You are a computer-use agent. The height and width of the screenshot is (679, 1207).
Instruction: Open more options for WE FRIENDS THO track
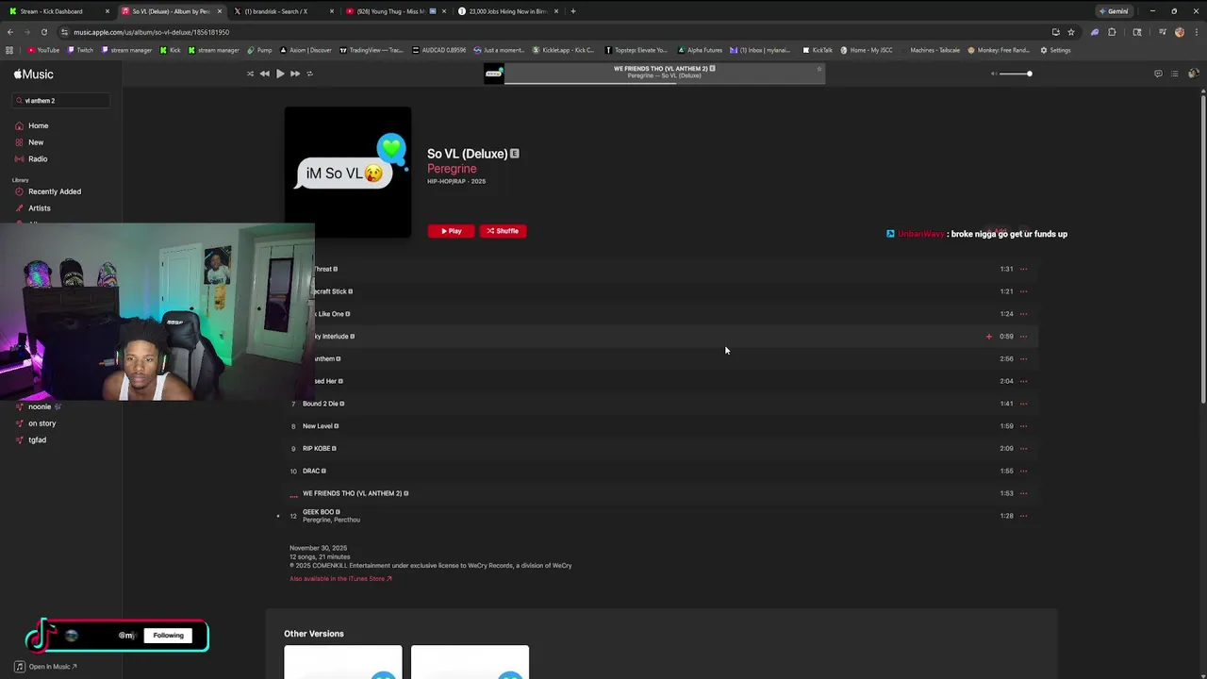(x=1024, y=493)
